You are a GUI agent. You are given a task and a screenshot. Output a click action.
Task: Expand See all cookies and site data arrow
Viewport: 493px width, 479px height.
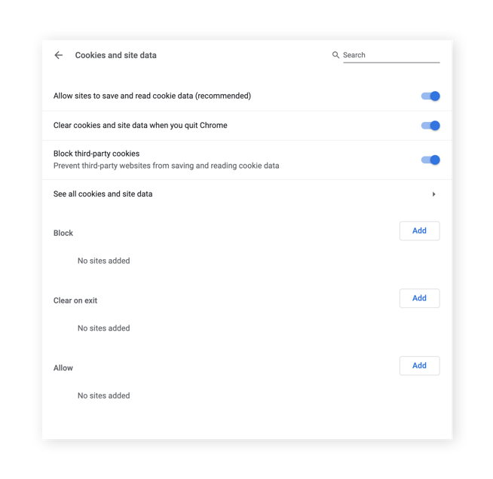(433, 194)
